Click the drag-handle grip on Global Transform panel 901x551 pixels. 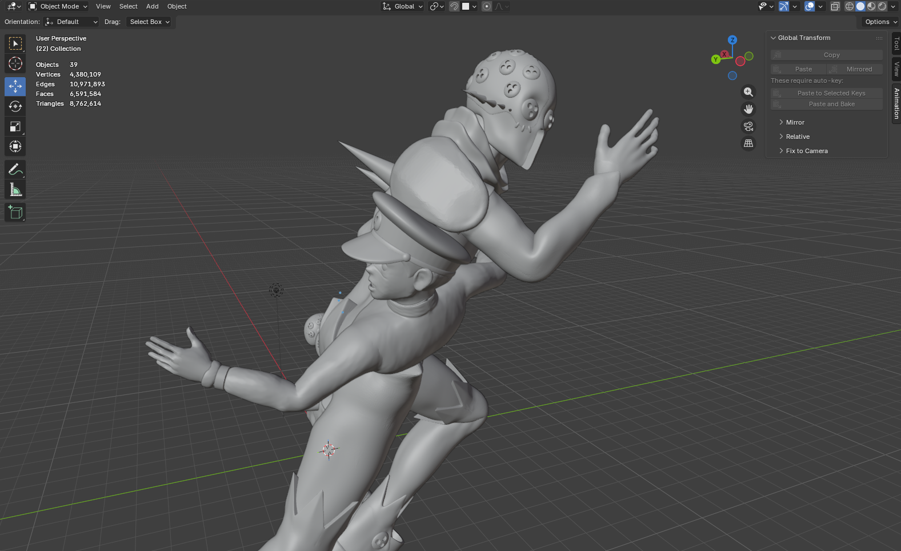click(879, 38)
